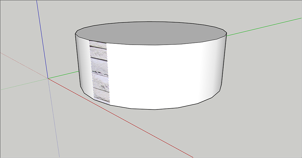Click the back edge of the top rim

click(150, 22)
